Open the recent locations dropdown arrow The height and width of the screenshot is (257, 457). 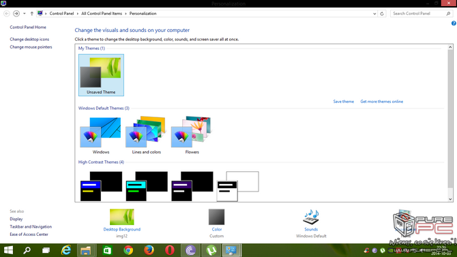[24, 14]
